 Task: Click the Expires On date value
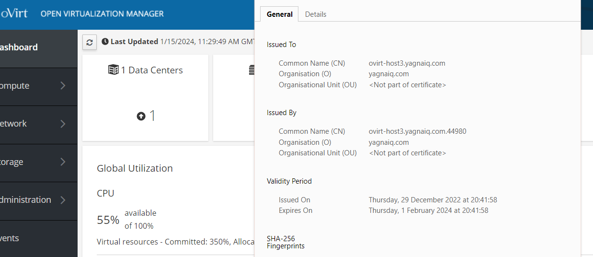pos(428,210)
